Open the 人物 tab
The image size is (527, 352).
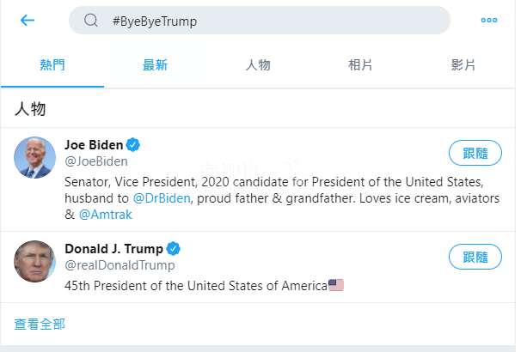[x=258, y=65]
